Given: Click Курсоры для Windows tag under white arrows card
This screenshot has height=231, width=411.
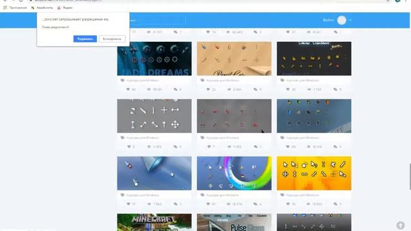Looking at the screenshot, I should click(x=143, y=138).
